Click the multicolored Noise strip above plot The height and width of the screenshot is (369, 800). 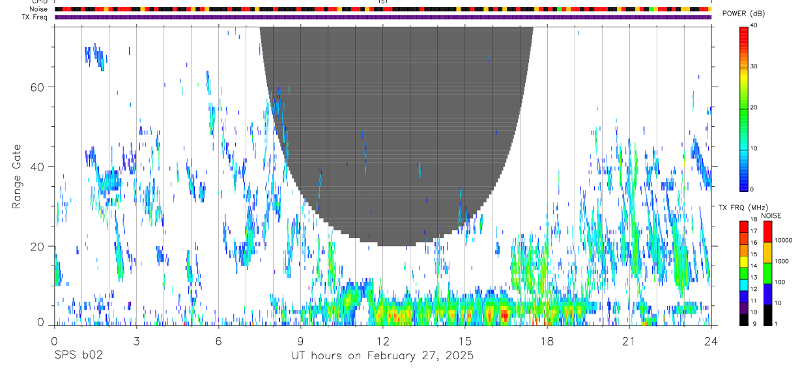pyautogui.click(x=382, y=9)
